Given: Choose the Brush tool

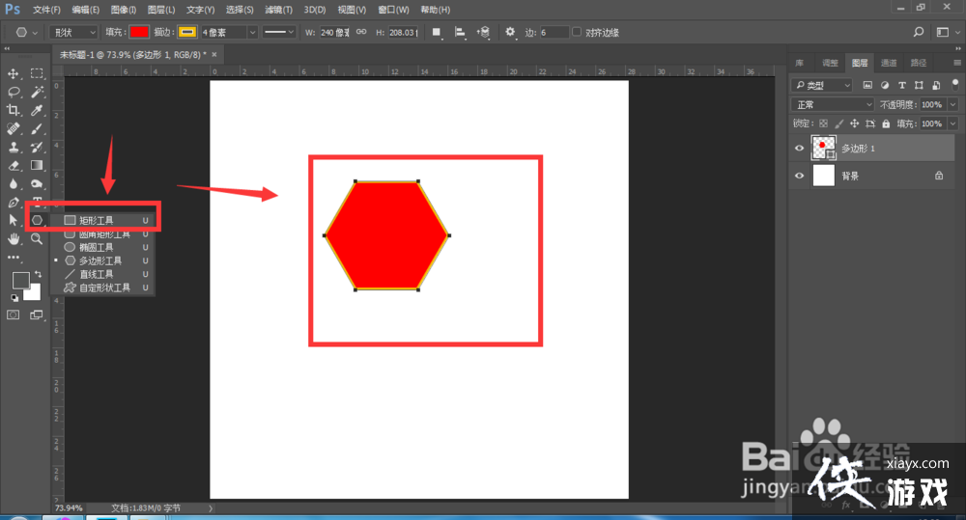Looking at the screenshot, I should [37, 128].
